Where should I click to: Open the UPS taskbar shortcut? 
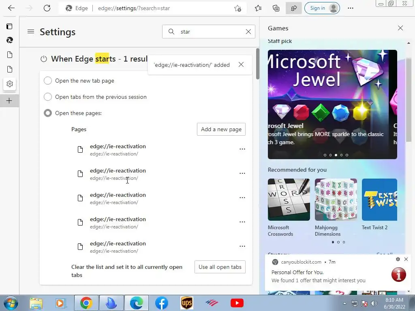187,303
